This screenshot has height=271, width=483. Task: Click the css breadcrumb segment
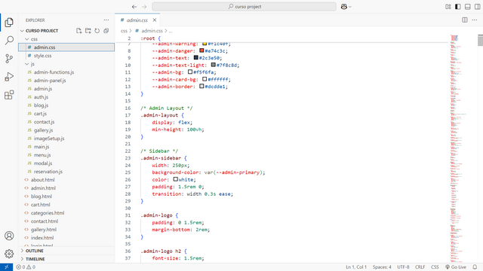pos(124,31)
